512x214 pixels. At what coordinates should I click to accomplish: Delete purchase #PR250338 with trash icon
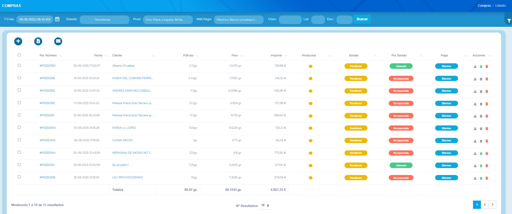coord(487,178)
